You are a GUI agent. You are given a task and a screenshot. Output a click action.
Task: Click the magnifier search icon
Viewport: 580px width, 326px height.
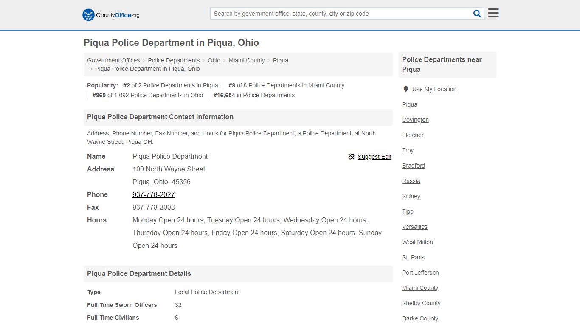coord(477,14)
